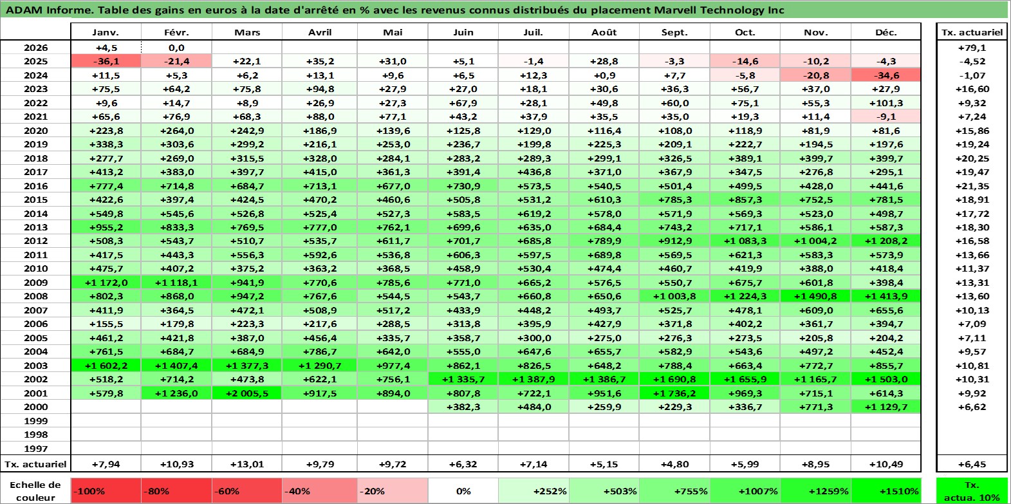The height and width of the screenshot is (504, 1011).
Task: Select the "Mars" column header
Action: (x=247, y=32)
